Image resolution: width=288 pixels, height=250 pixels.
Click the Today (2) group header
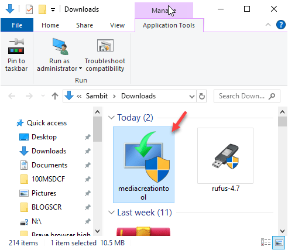[135, 118]
